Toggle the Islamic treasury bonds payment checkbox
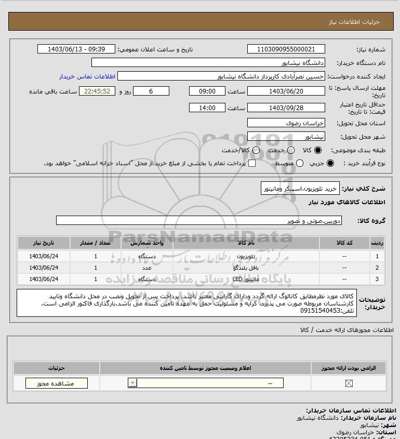 pos(252,163)
